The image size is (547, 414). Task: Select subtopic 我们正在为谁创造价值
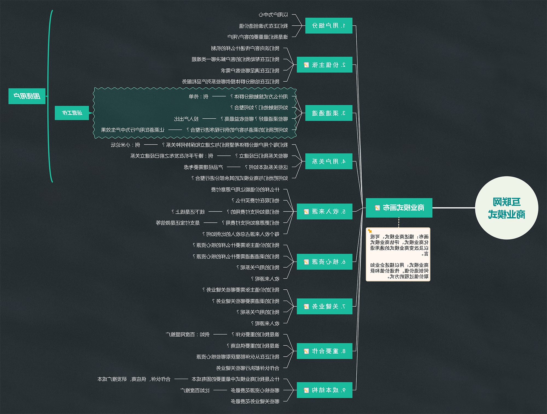pyautogui.click(x=263, y=26)
